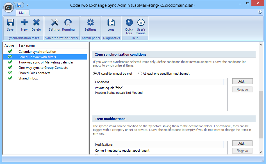Click the Modifications column header
The width and height of the screenshot is (266, 164).
pyautogui.click(x=158, y=145)
